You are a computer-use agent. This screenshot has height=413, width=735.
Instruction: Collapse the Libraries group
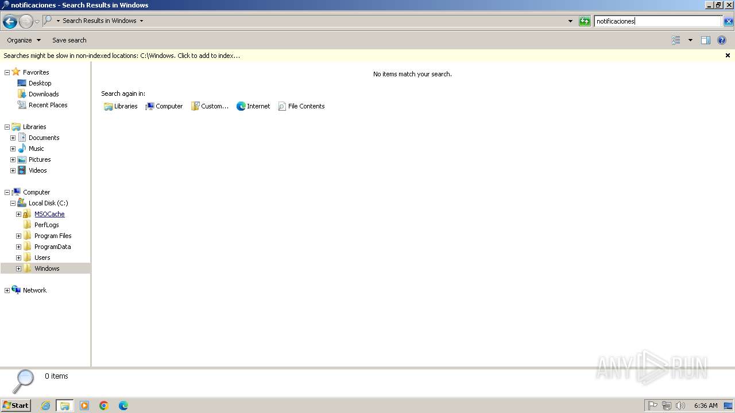pos(7,127)
